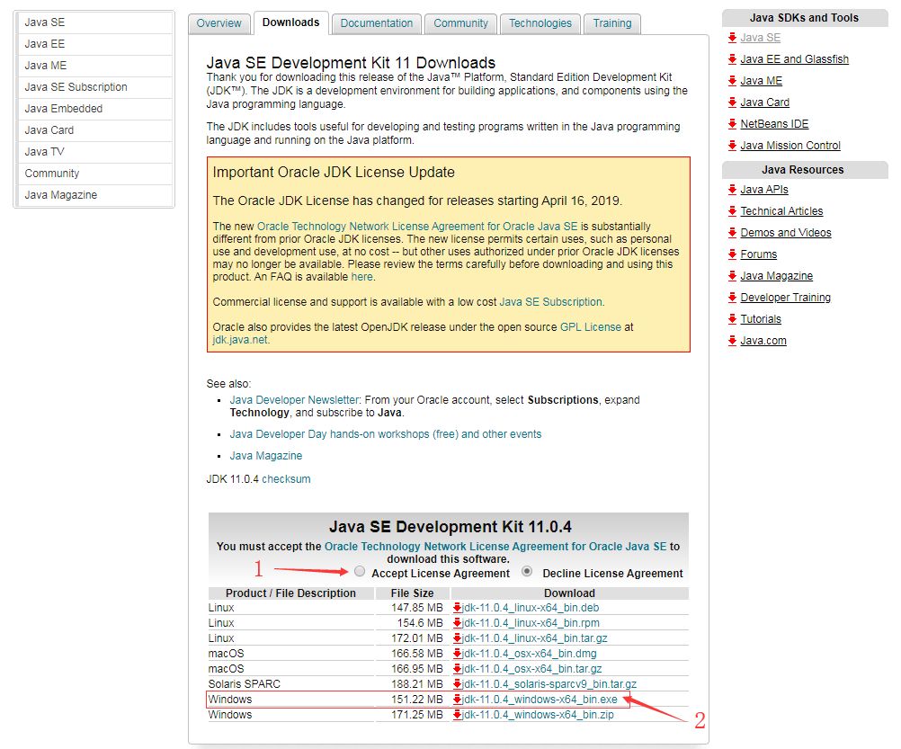
Task: Open Java Magazine in left sidebar
Action: [94, 195]
